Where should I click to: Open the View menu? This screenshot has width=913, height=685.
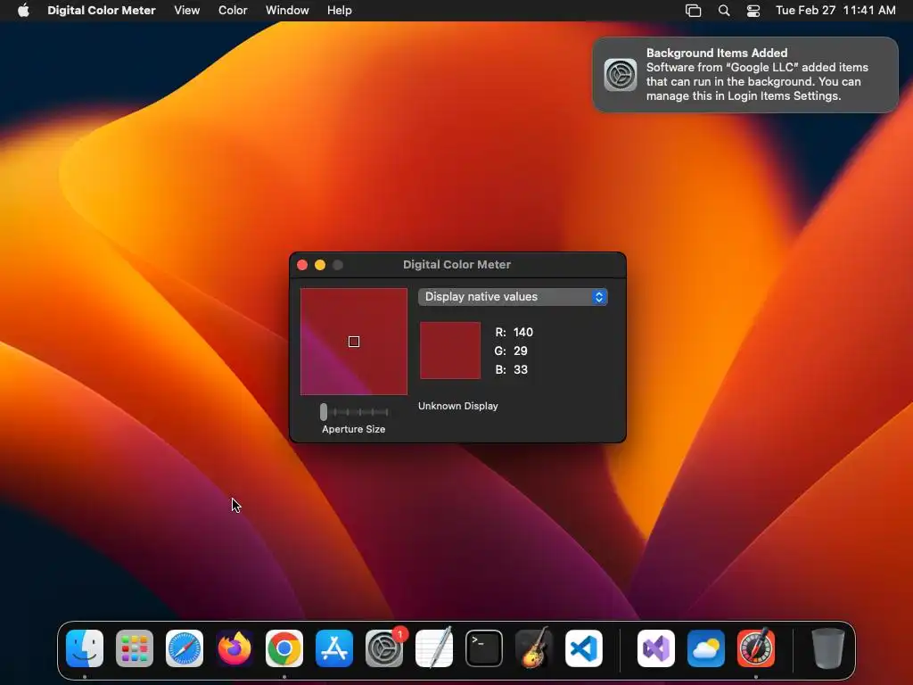pyautogui.click(x=187, y=11)
